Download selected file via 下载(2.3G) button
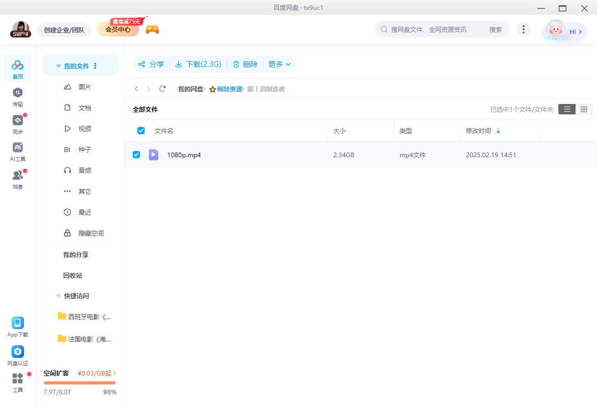This screenshot has height=409, width=597. 198,64
